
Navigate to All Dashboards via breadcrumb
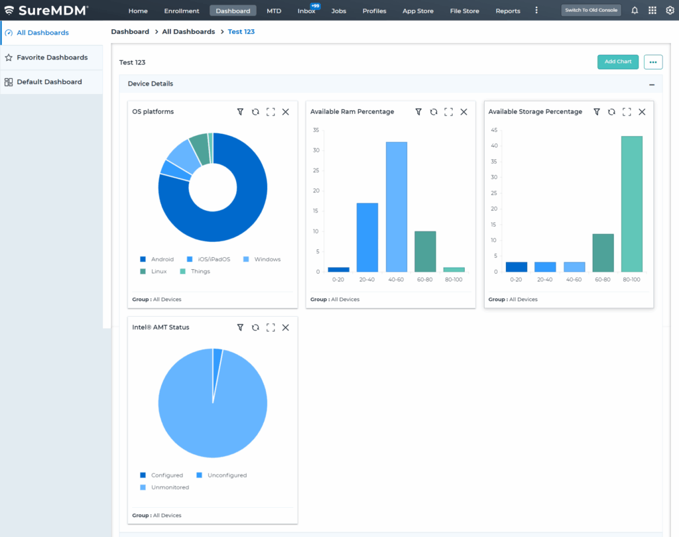click(x=187, y=31)
